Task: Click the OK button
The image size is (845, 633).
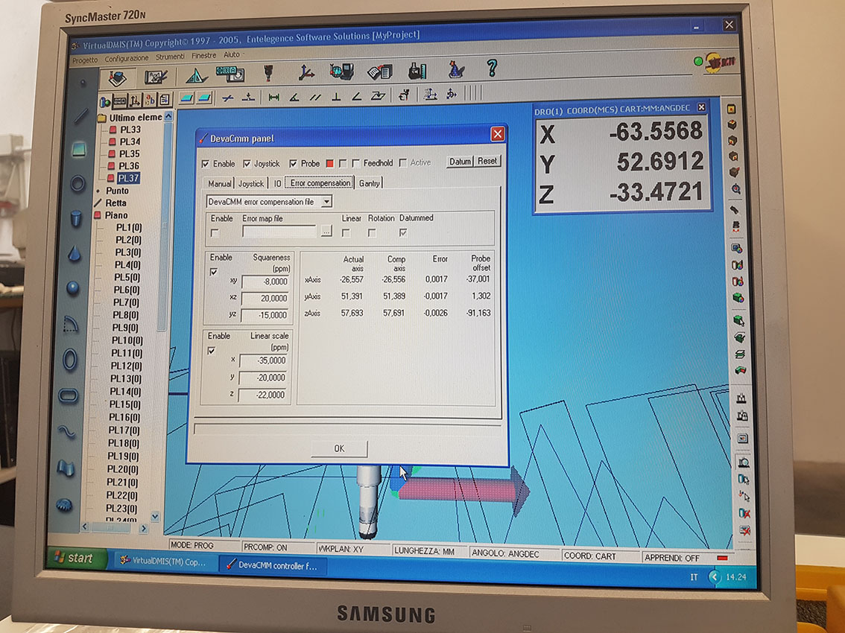Action: click(x=339, y=448)
